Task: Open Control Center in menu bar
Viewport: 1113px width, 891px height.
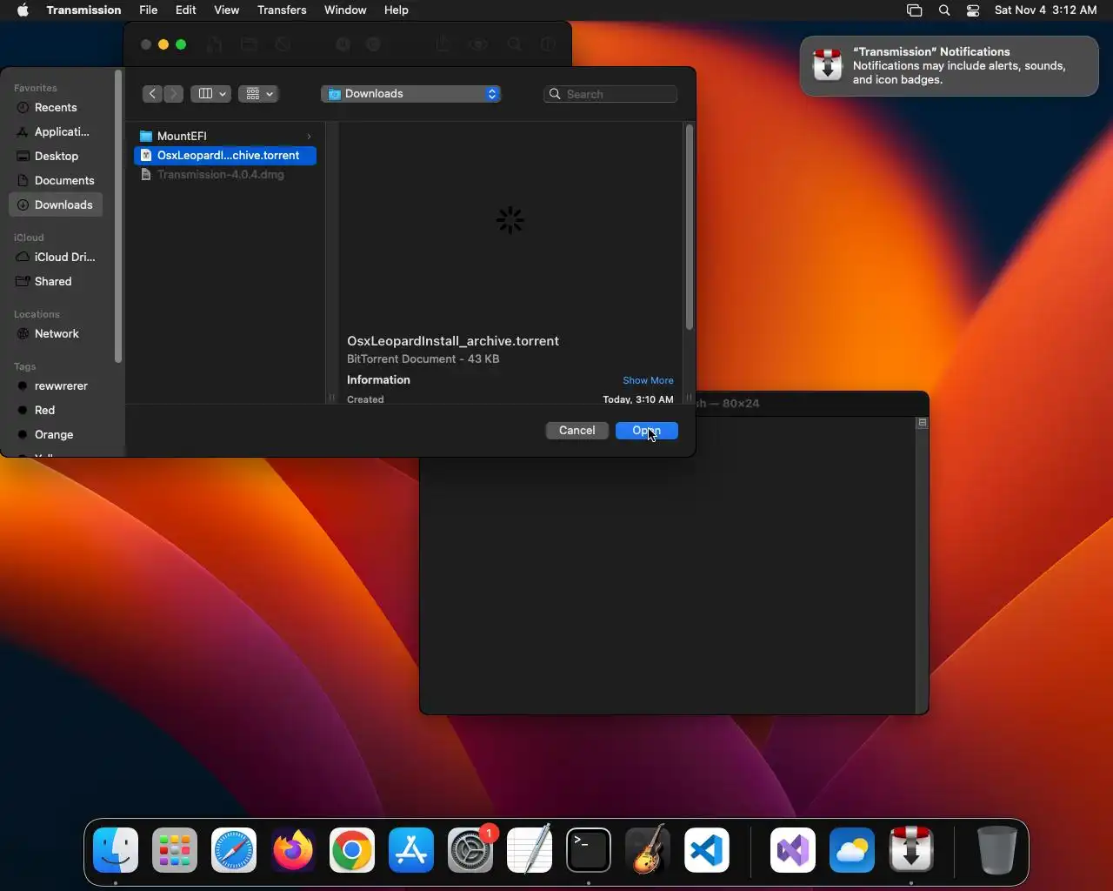Action: pyautogui.click(x=973, y=10)
